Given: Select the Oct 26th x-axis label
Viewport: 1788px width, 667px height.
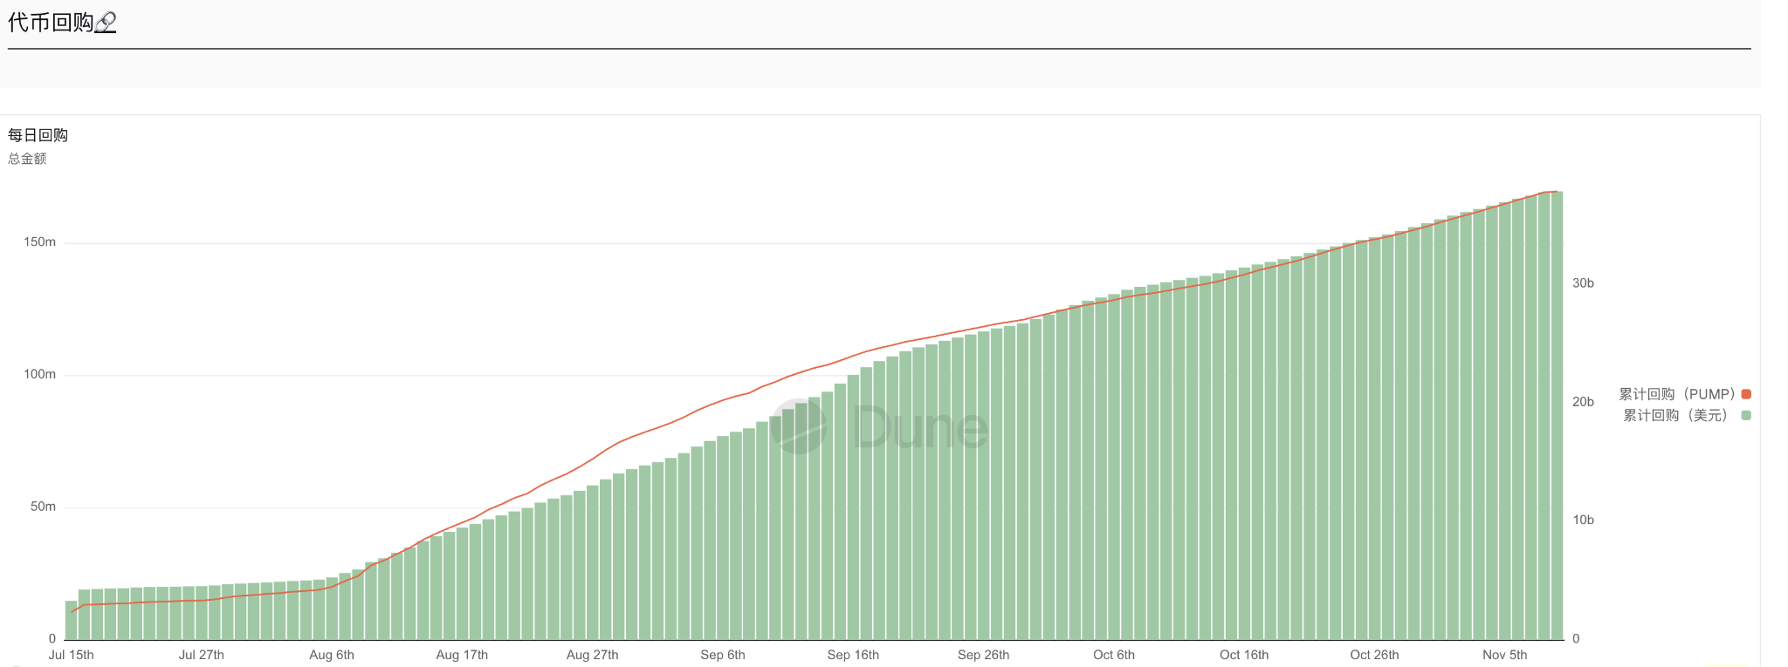Looking at the screenshot, I should click(1374, 655).
